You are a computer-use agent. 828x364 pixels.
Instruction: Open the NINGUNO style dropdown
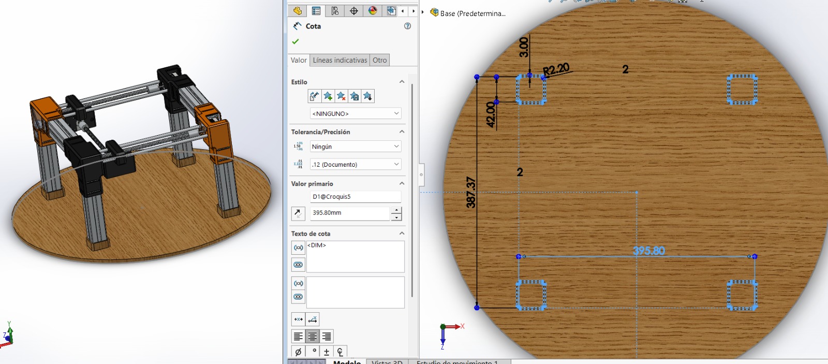tap(355, 113)
